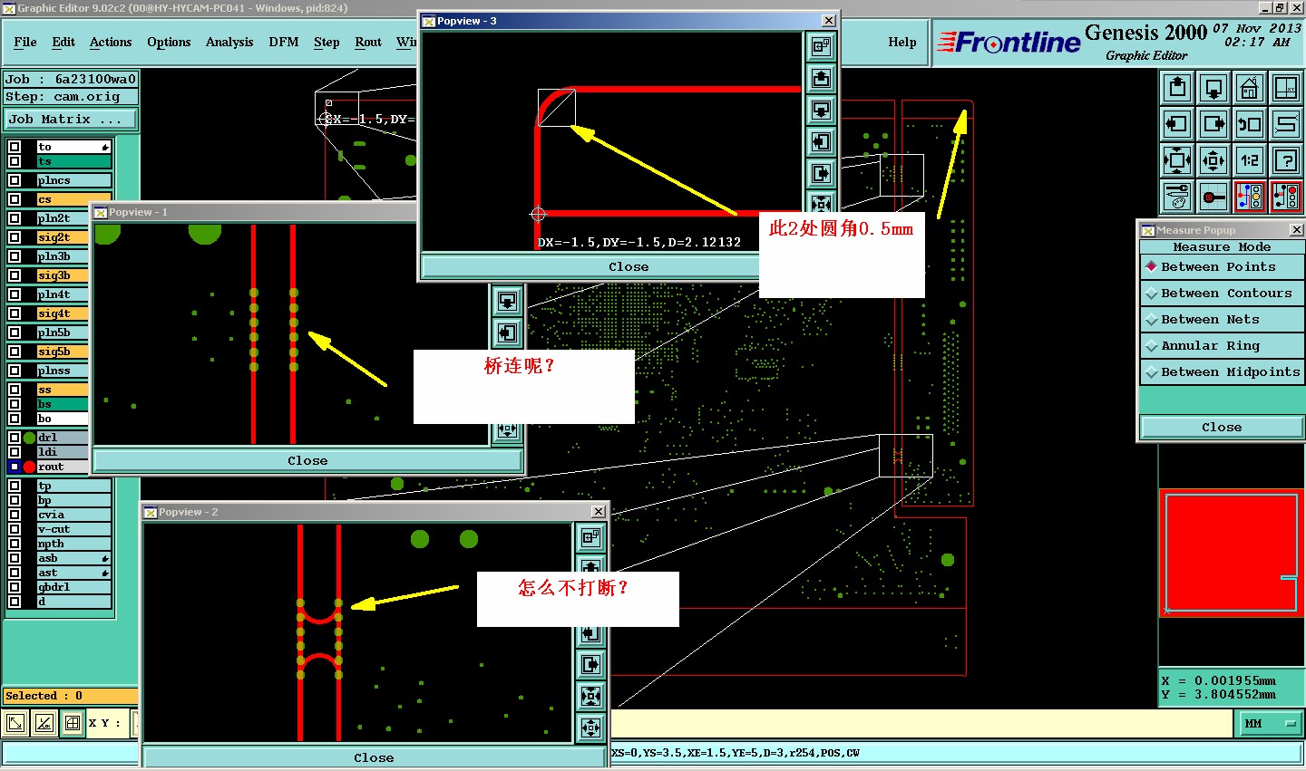This screenshot has width=1306, height=771.
Task: Click the pan right icon in right toolbar
Action: (x=1213, y=124)
